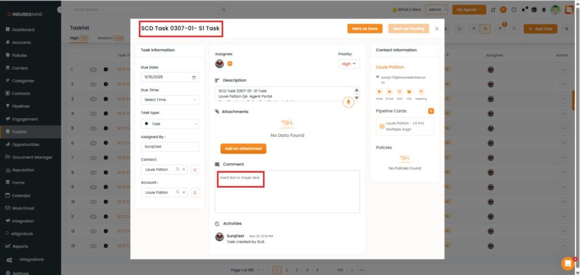Screen dimensions: 580x275
Task: Click the Mark as Done button
Action: 365,28
